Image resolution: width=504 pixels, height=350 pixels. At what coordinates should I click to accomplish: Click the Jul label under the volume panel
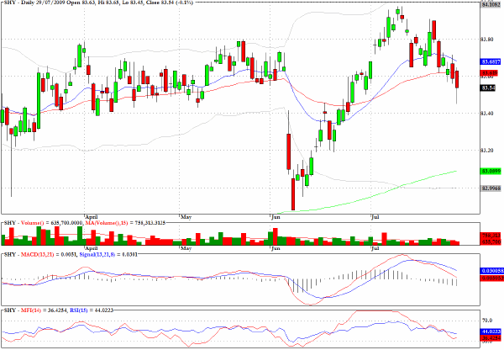[375, 248]
